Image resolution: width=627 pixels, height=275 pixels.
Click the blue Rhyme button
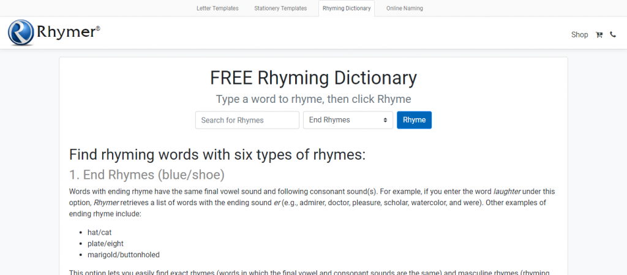(415, 120)
